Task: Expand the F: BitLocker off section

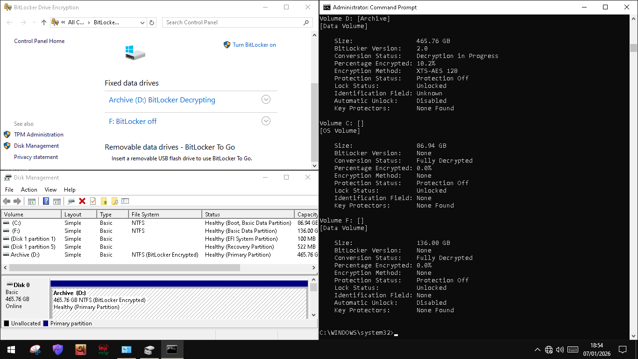Action: (x=266, y=121)
